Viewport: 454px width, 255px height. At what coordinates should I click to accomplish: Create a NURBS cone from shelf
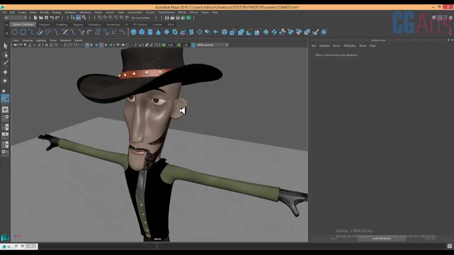(x=158, y=32)
